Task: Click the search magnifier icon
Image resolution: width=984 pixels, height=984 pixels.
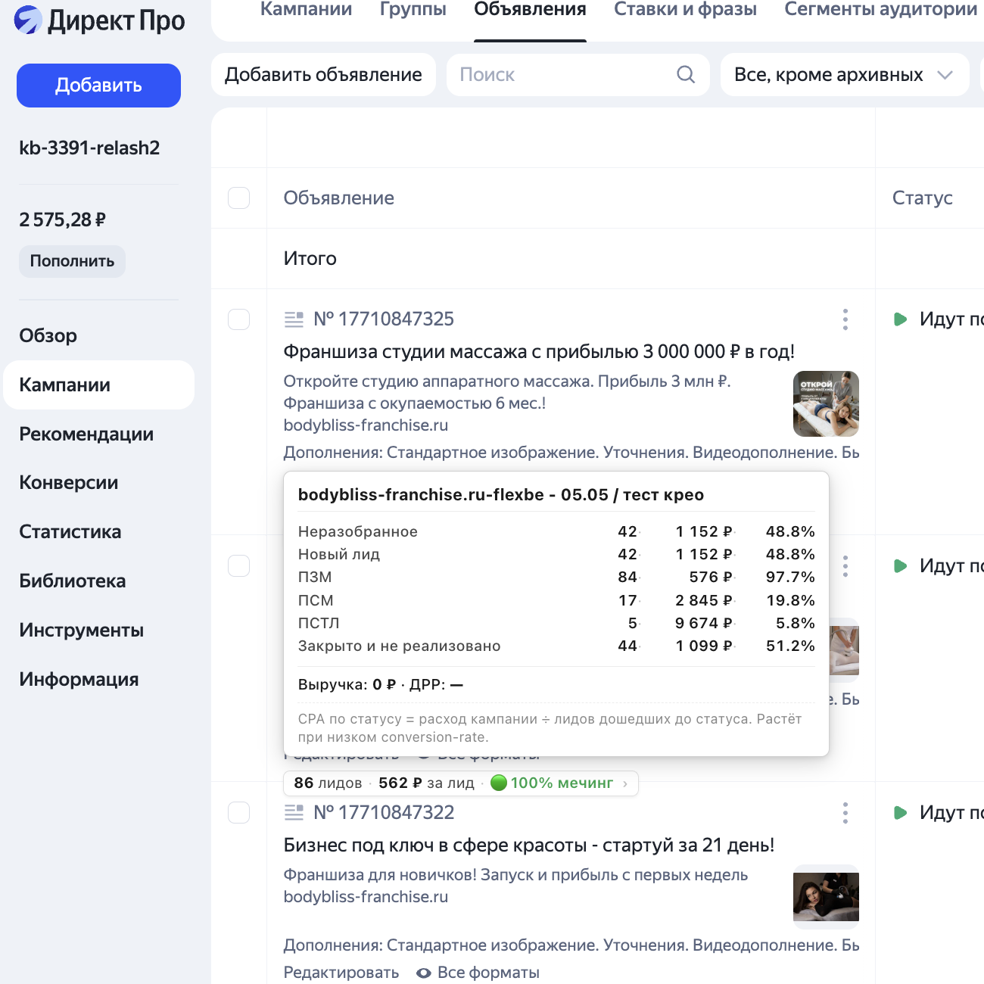Action: click(686, 74)
